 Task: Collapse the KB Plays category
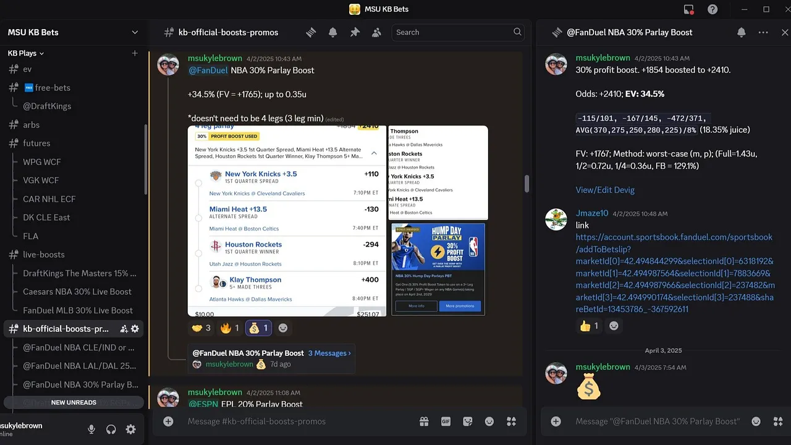[x=26, y=53]
